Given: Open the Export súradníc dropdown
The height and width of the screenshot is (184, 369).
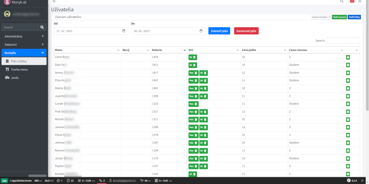Looking at the screenshot, I should point(330,17).
